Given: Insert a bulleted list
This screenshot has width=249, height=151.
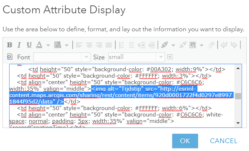Looking at the screenshot, I should [132, 45].
